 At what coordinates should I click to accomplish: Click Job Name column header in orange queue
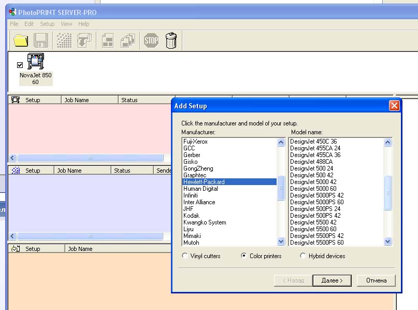pos(118,249)
